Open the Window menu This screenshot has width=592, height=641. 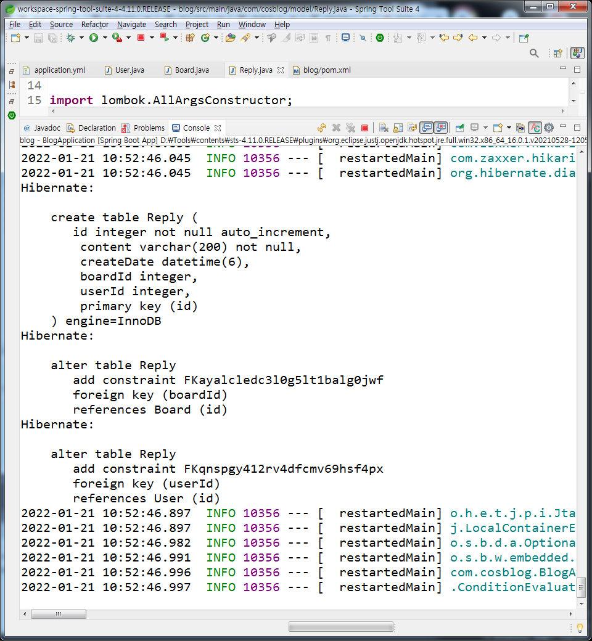coord(252,25)
